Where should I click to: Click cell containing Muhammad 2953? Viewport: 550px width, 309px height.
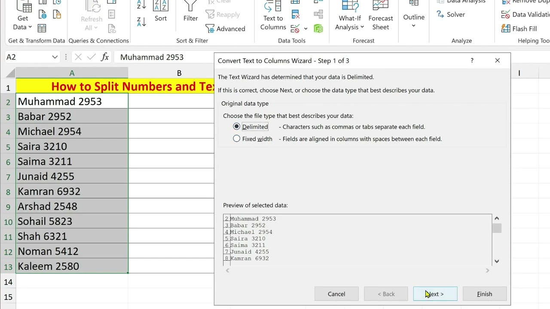[72, 101]
